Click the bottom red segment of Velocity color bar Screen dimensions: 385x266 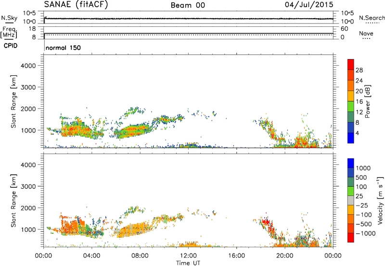point(351,238)
